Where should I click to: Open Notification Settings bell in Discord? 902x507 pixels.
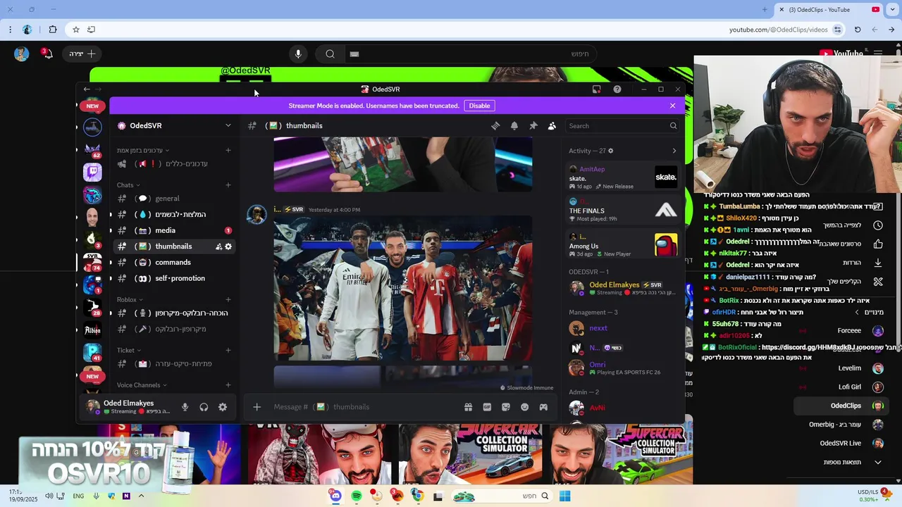[x=514, y=125]
